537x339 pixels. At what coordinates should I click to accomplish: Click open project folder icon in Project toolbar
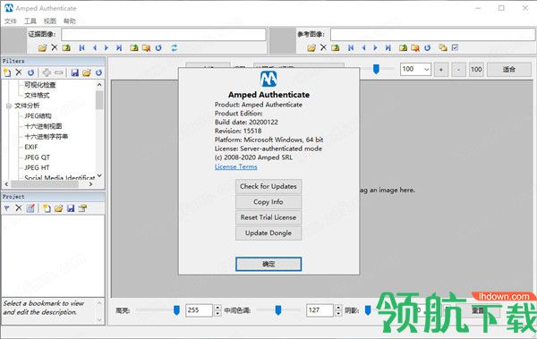tap(58, 208)
